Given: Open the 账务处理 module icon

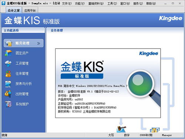Looking at the screenshot, I should point(9,43).
